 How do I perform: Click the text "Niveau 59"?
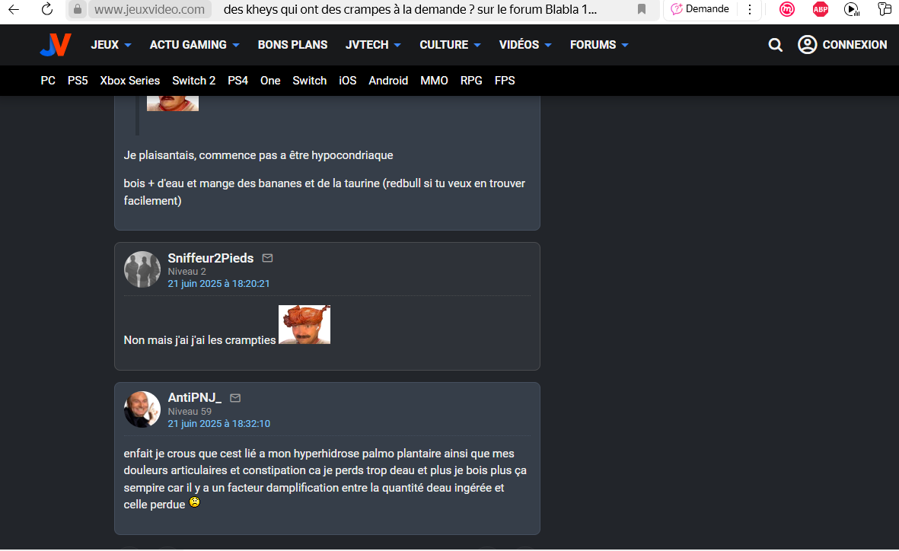190,412
